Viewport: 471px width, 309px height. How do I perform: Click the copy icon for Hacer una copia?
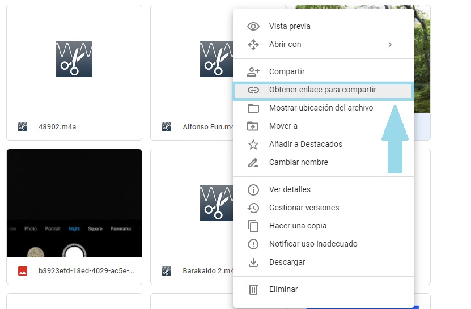point(253,226)
